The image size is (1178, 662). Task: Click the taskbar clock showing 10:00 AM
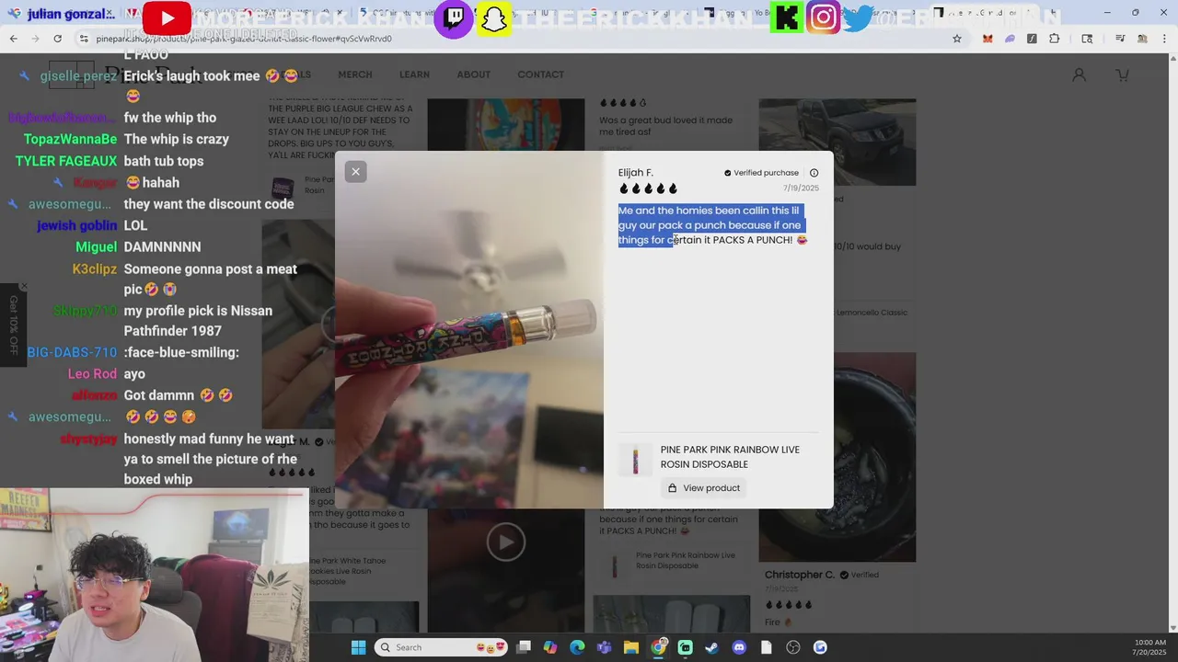(x=1150, y=647)
